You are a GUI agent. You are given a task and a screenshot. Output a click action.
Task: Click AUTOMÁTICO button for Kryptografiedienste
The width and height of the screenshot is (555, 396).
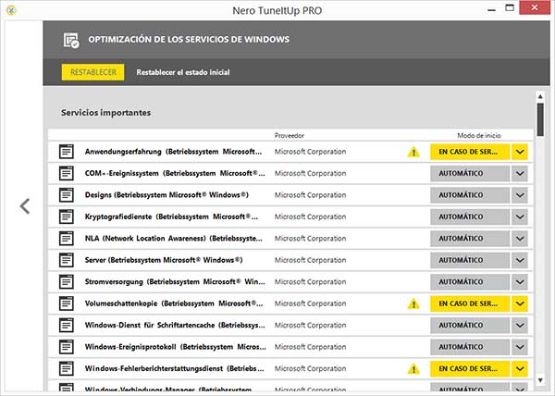(x=470, y=217)
